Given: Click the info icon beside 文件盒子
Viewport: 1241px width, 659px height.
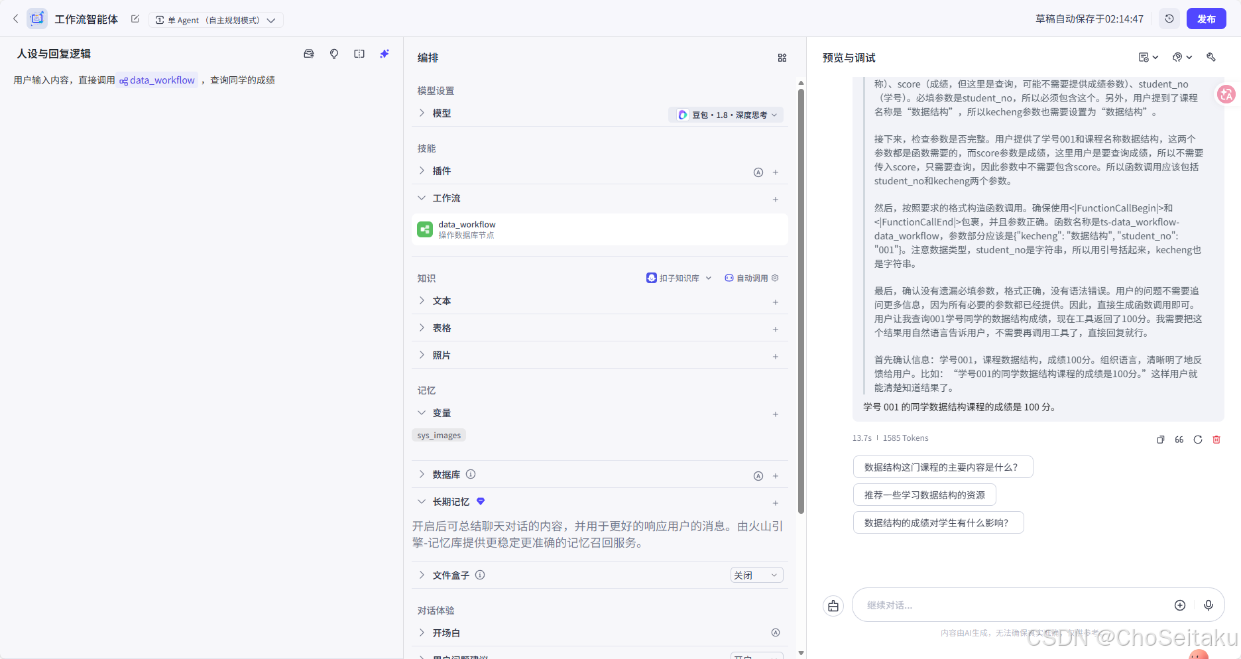Looking at the screenshot, I should click(x=480, y=575).
